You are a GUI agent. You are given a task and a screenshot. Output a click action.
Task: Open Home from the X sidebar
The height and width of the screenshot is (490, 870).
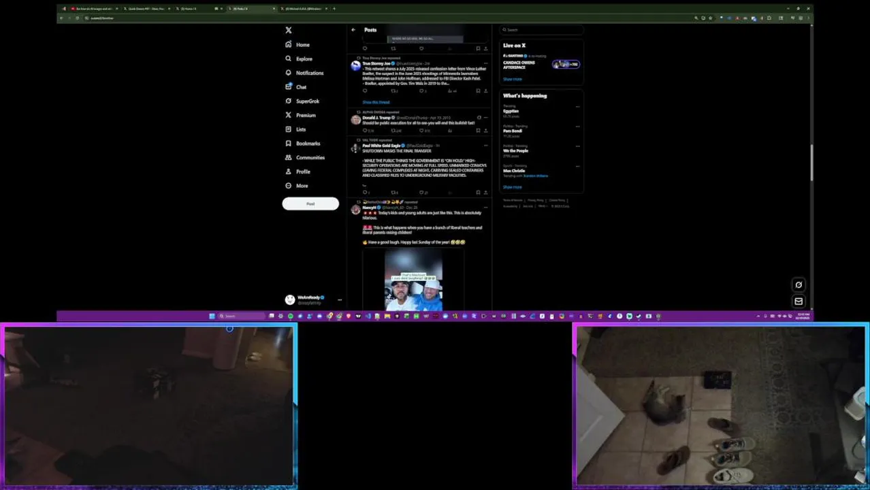tap(298, 44)
